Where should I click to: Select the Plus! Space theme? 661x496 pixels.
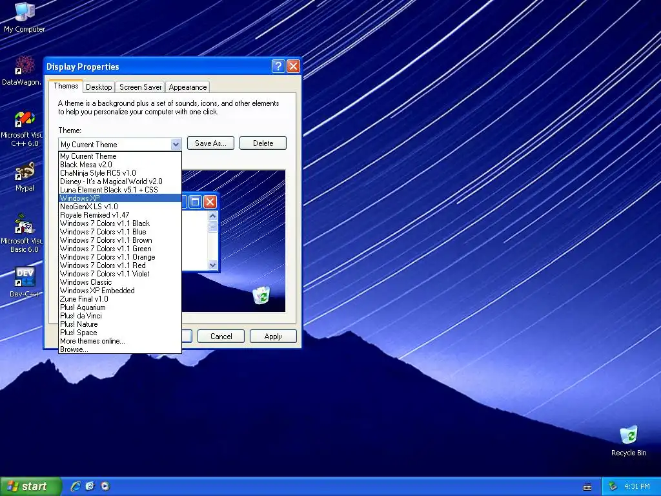click(x=120, y=333)
